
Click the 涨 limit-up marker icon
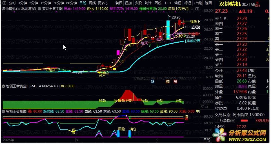coord(175,82)
